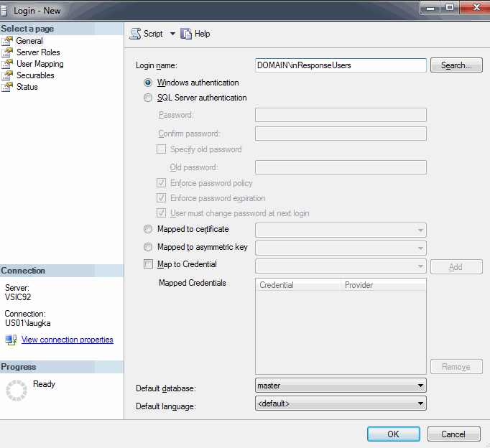490x448 pixels.
Task: Toggle Enforce password policy checkbox
Action: click(x=161, y=183)
